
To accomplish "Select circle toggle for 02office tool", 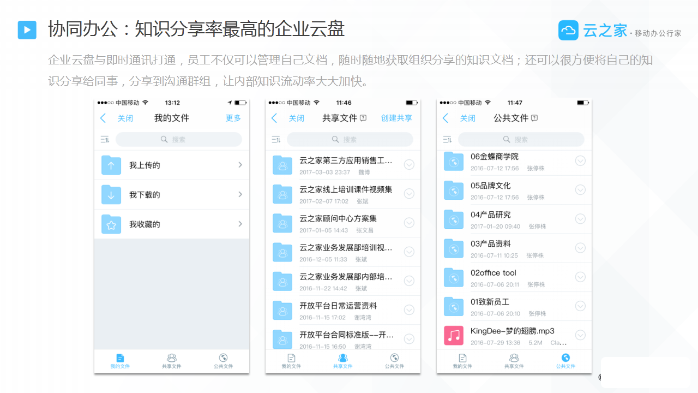I will click(580, 277).
